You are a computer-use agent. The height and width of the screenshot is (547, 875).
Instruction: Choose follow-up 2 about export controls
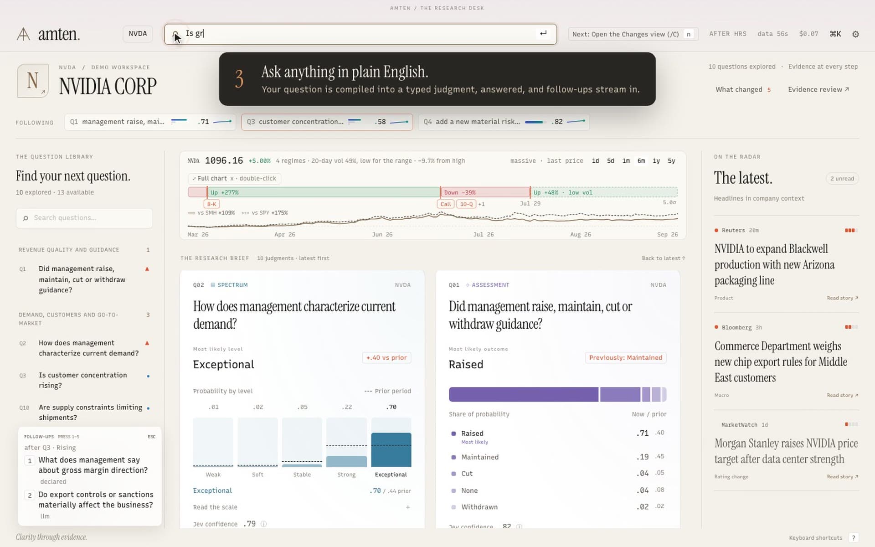pos(90,505)
